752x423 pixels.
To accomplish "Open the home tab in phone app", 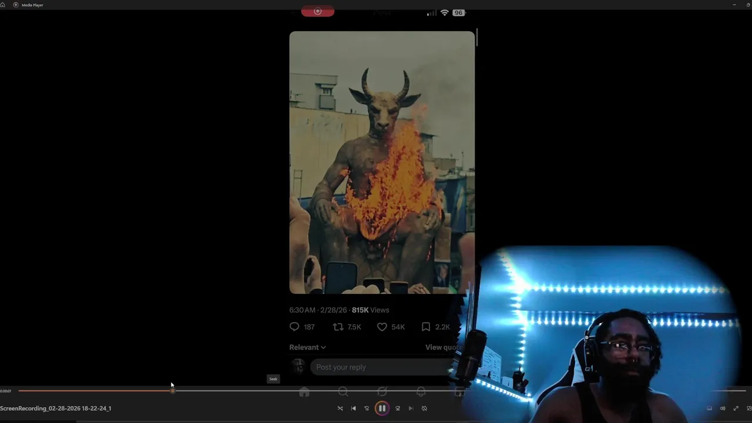I will click(304, 392).
